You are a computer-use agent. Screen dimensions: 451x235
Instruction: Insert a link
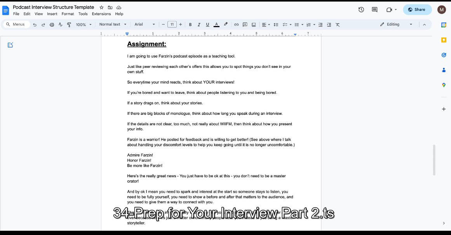coord(236,24)
